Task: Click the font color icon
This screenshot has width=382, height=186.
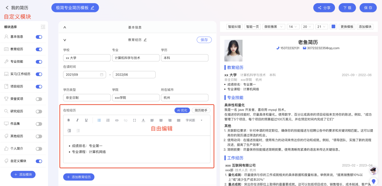Action: [143, 120]
